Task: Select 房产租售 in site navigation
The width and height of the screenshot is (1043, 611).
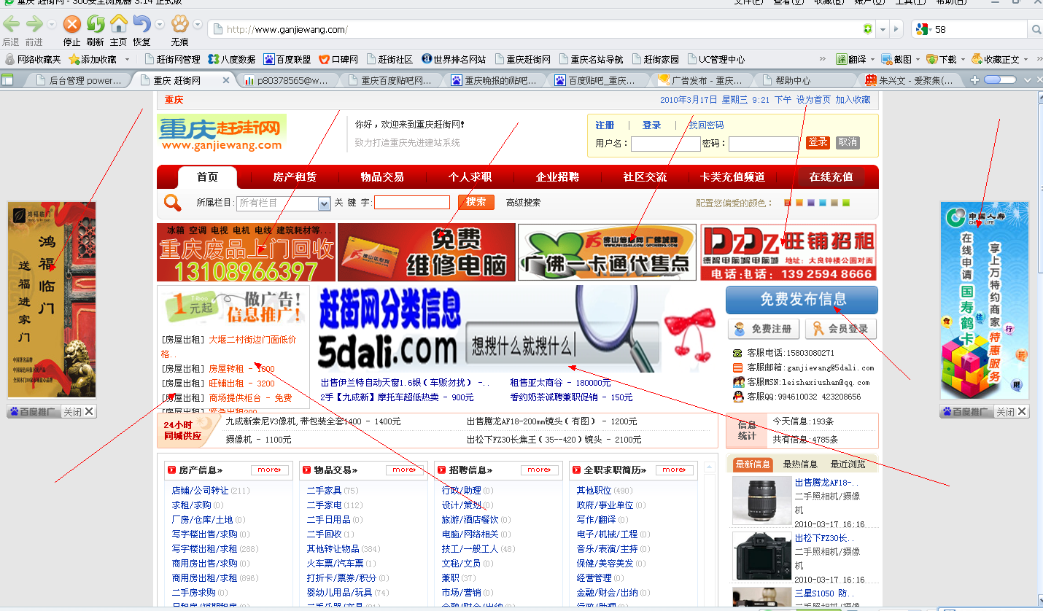Action: point(295,177)
